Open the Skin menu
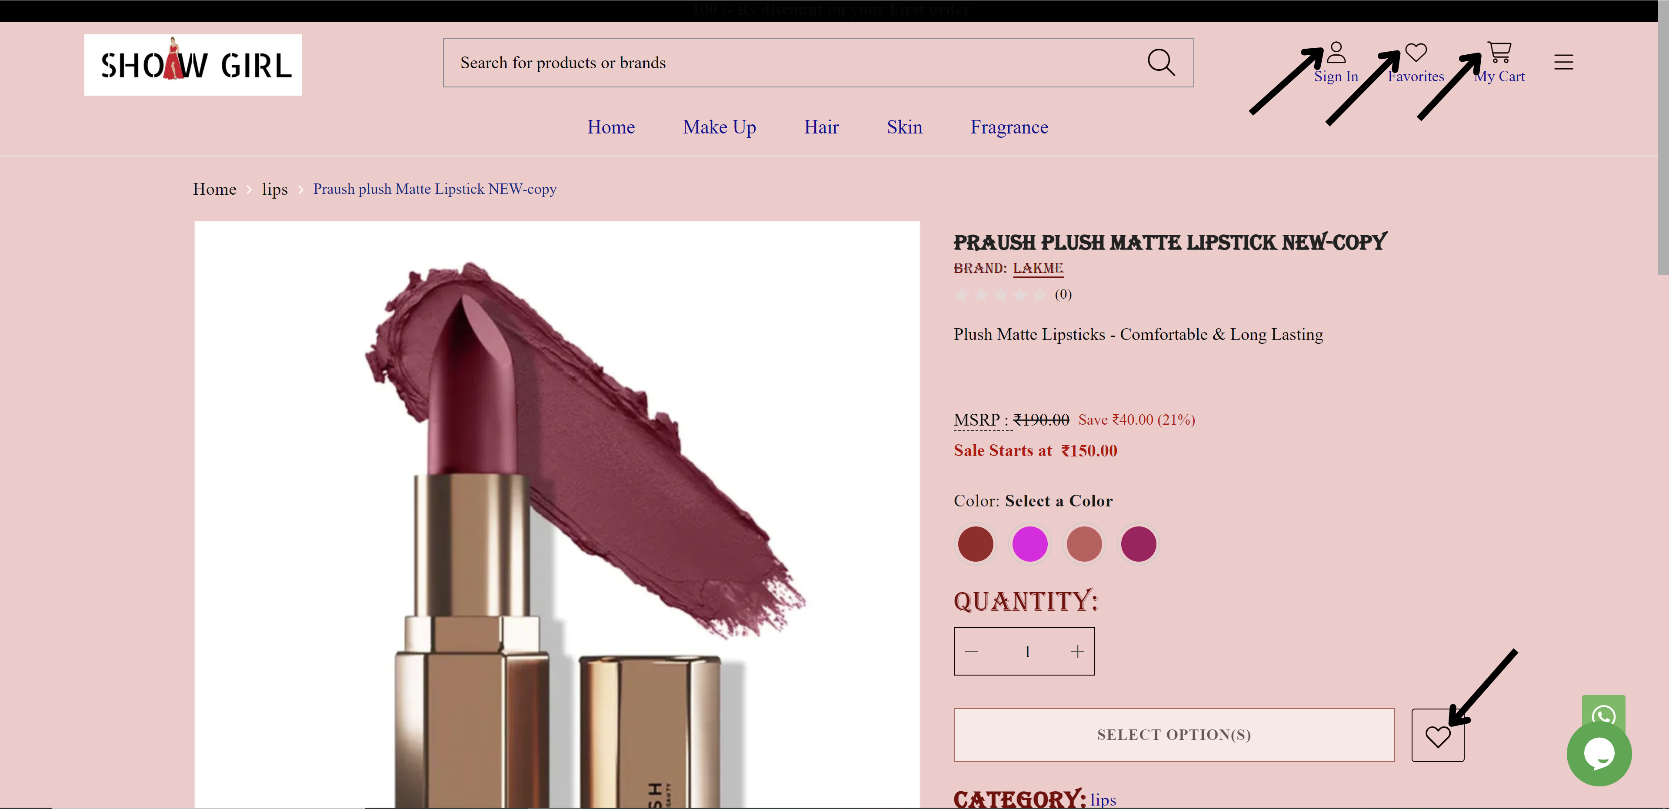Screen dimensions: 1669x809 [x=904, y=127]
